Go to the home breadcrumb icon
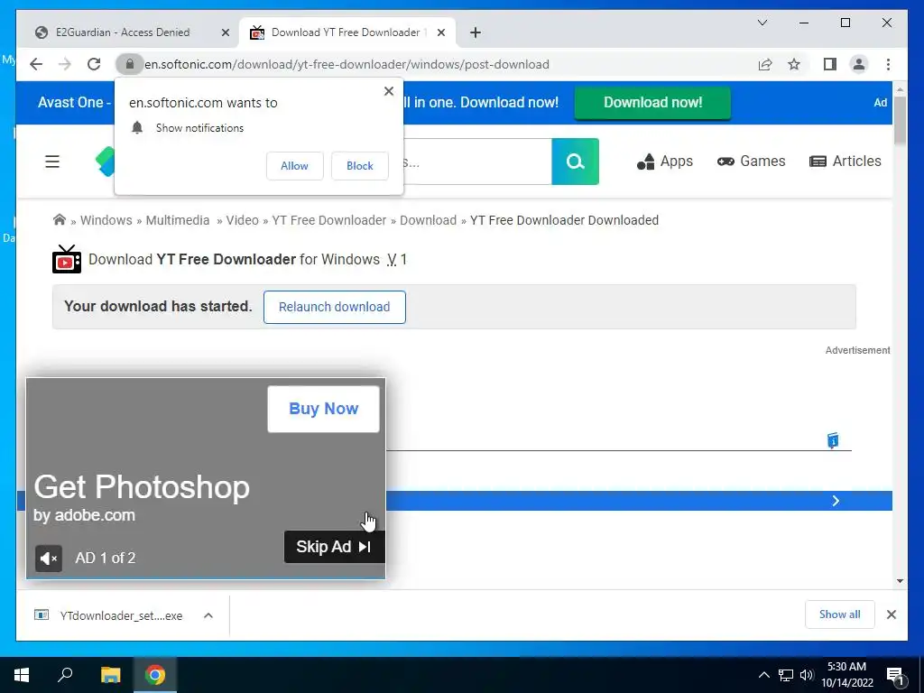The image size is (924, 693). [x=59, y=220]
